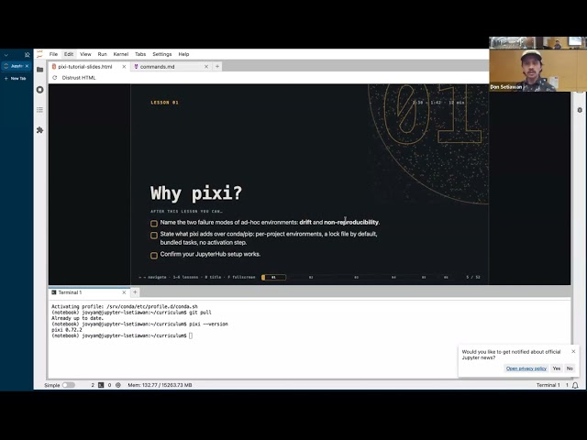Click the browser sidebar pin icon
This screenshot has width=587, height=440.
27,55
